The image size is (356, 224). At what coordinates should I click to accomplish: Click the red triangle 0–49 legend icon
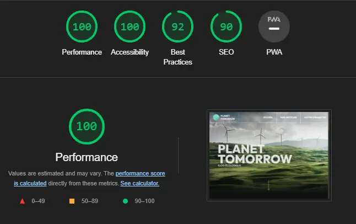[22, 201]
